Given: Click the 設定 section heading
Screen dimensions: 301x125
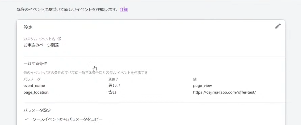Looking at the screenshot, I should (x=28, y=27).
